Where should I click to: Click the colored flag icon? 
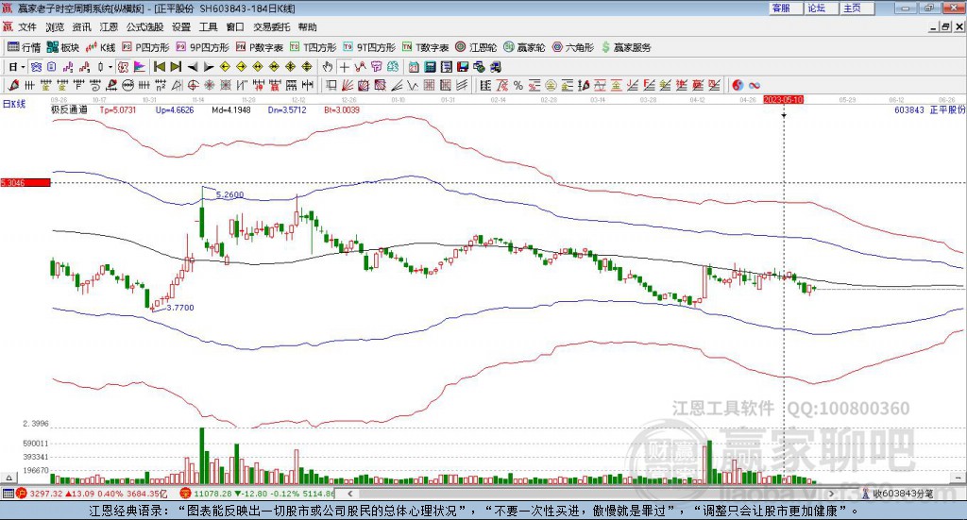(140, 67)
